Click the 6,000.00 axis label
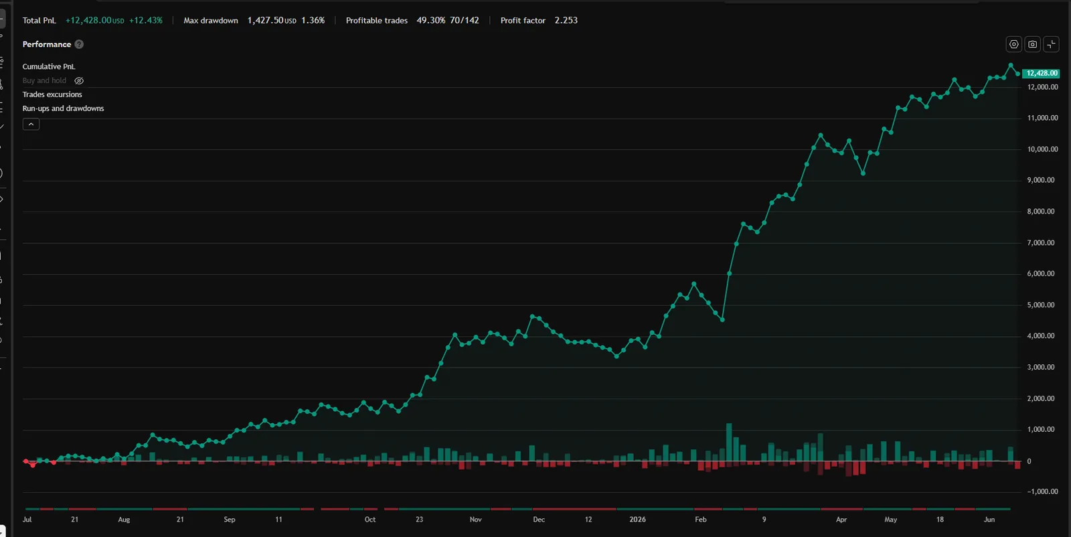Image resolution: width=1071 pixels, height=537 pixels. point(1041,274)
